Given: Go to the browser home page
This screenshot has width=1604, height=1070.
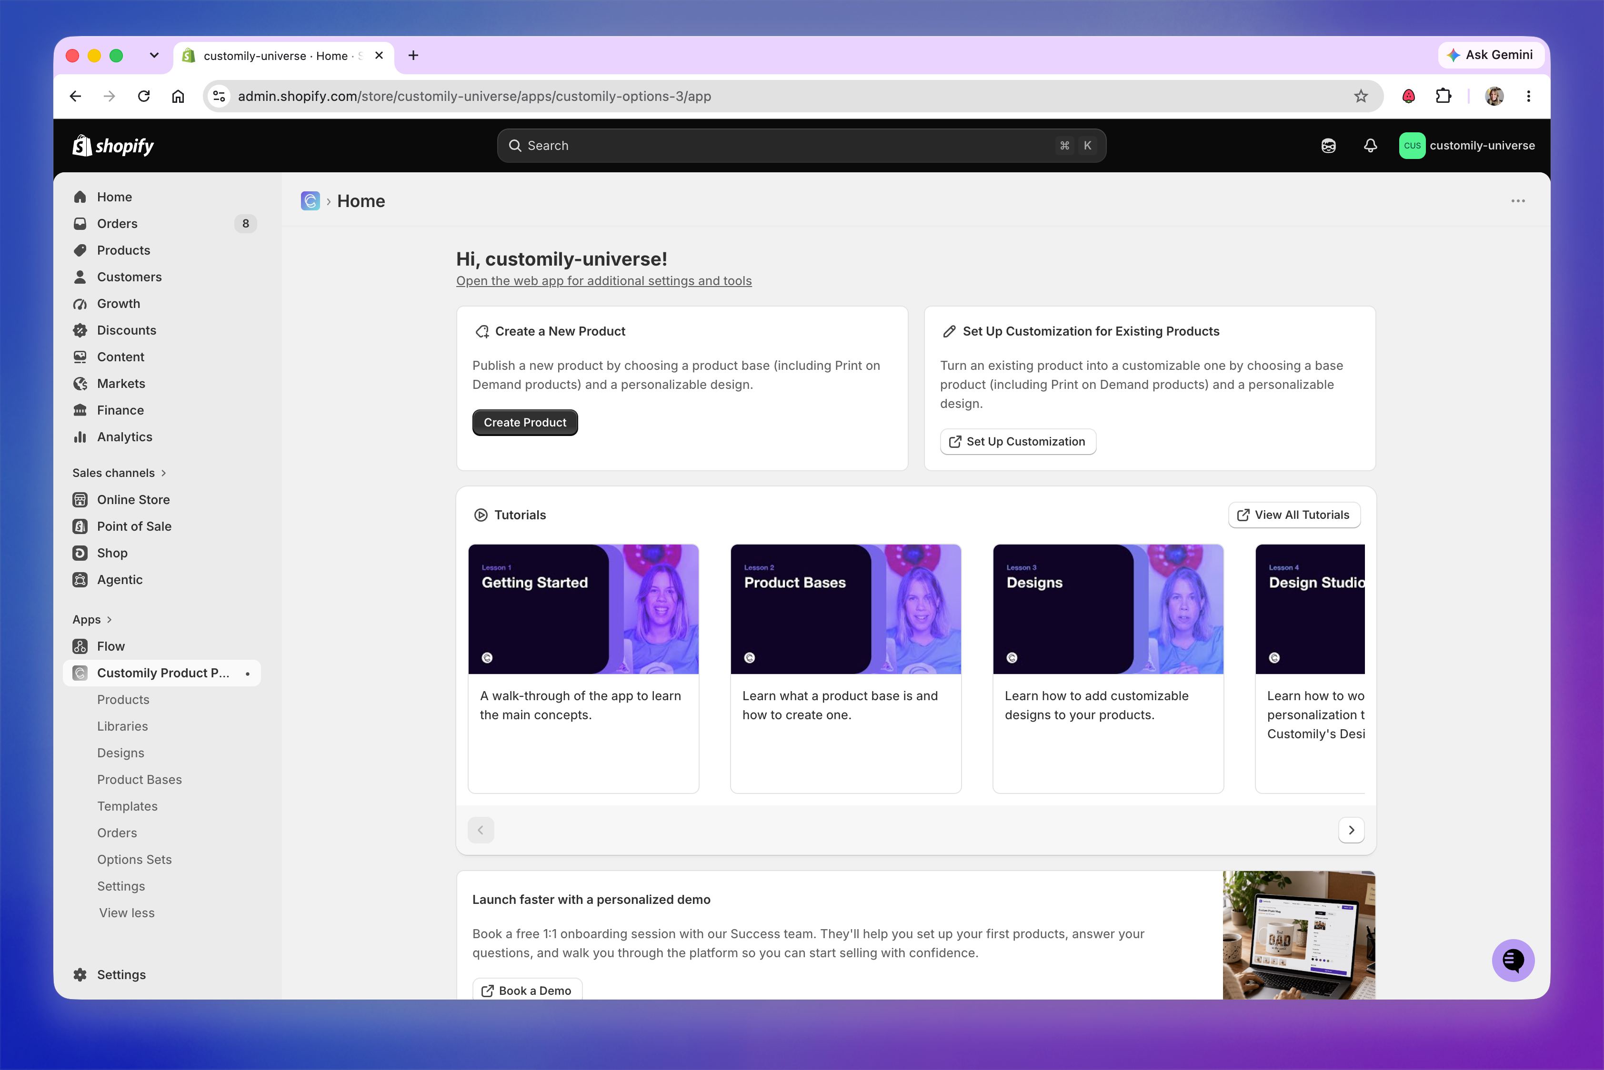Looking at the screenshot, I should [178, 96].
